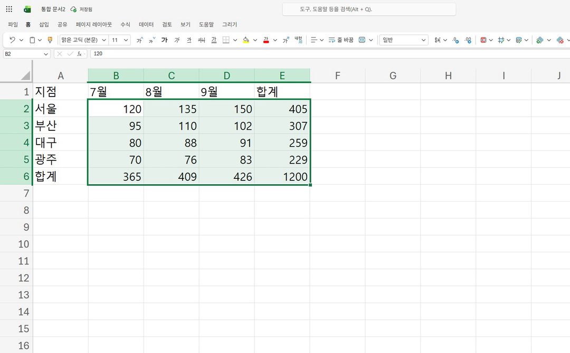Image resolution: width=570 pixels, height=353 pixels.
Task: Expand the font color options arrow
Action: click(x=275, y=40)
